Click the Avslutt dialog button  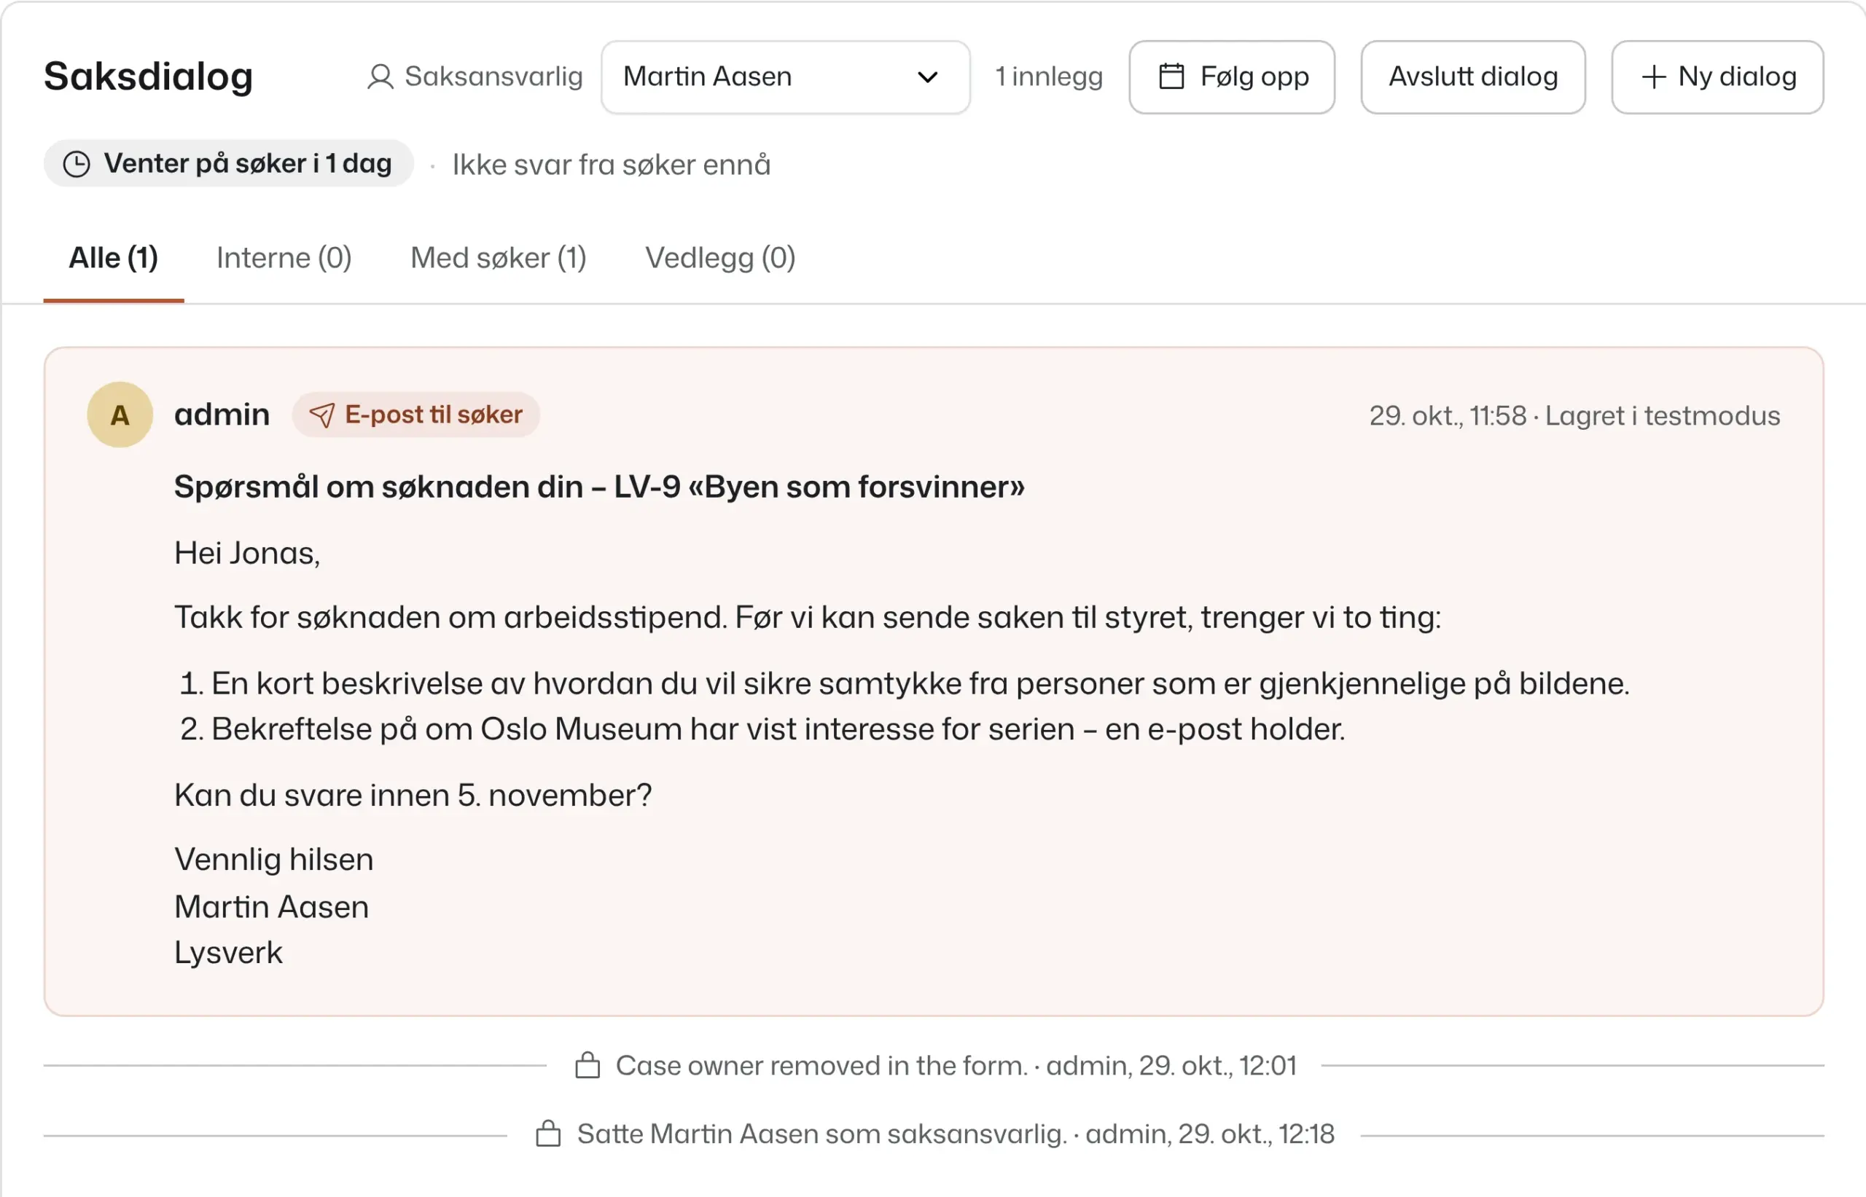pos(1473,77)
